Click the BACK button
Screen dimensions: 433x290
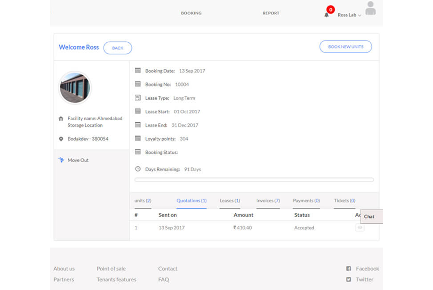coord(118,48)
